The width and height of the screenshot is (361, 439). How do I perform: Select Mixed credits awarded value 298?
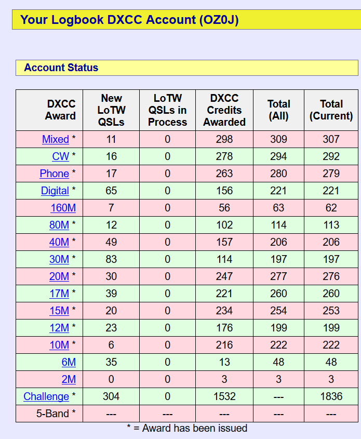tap(224, 139)
